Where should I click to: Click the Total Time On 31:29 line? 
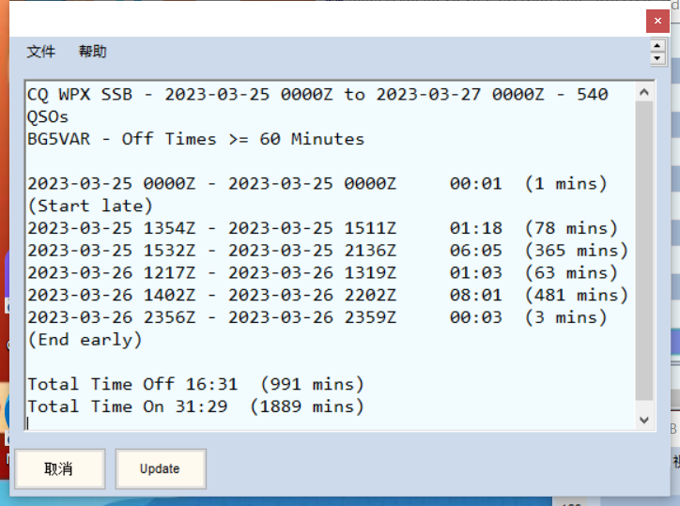[195, 406]
